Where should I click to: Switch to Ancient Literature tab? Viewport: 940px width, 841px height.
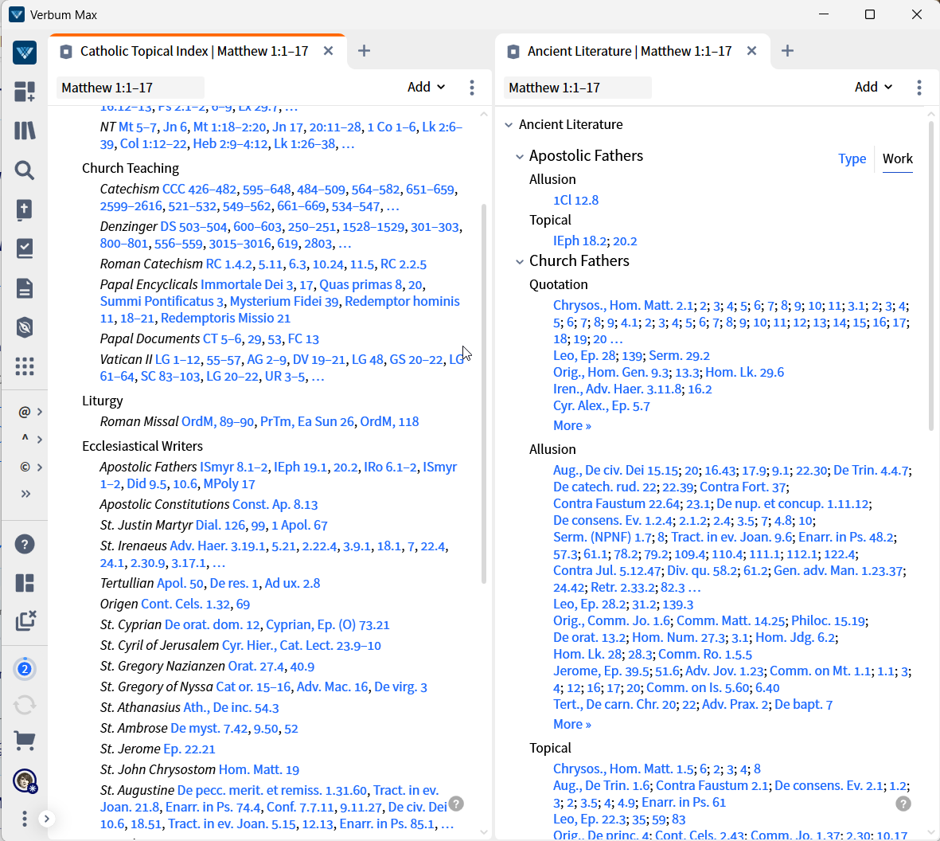coord(629,52)
